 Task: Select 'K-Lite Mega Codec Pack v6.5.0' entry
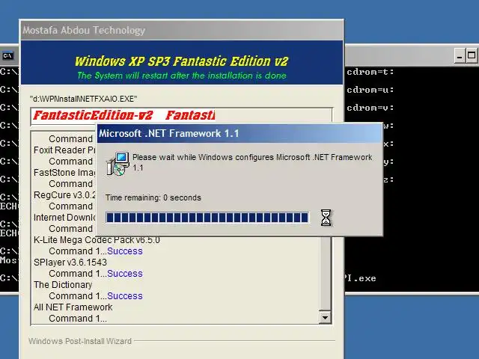click(97, 240)
